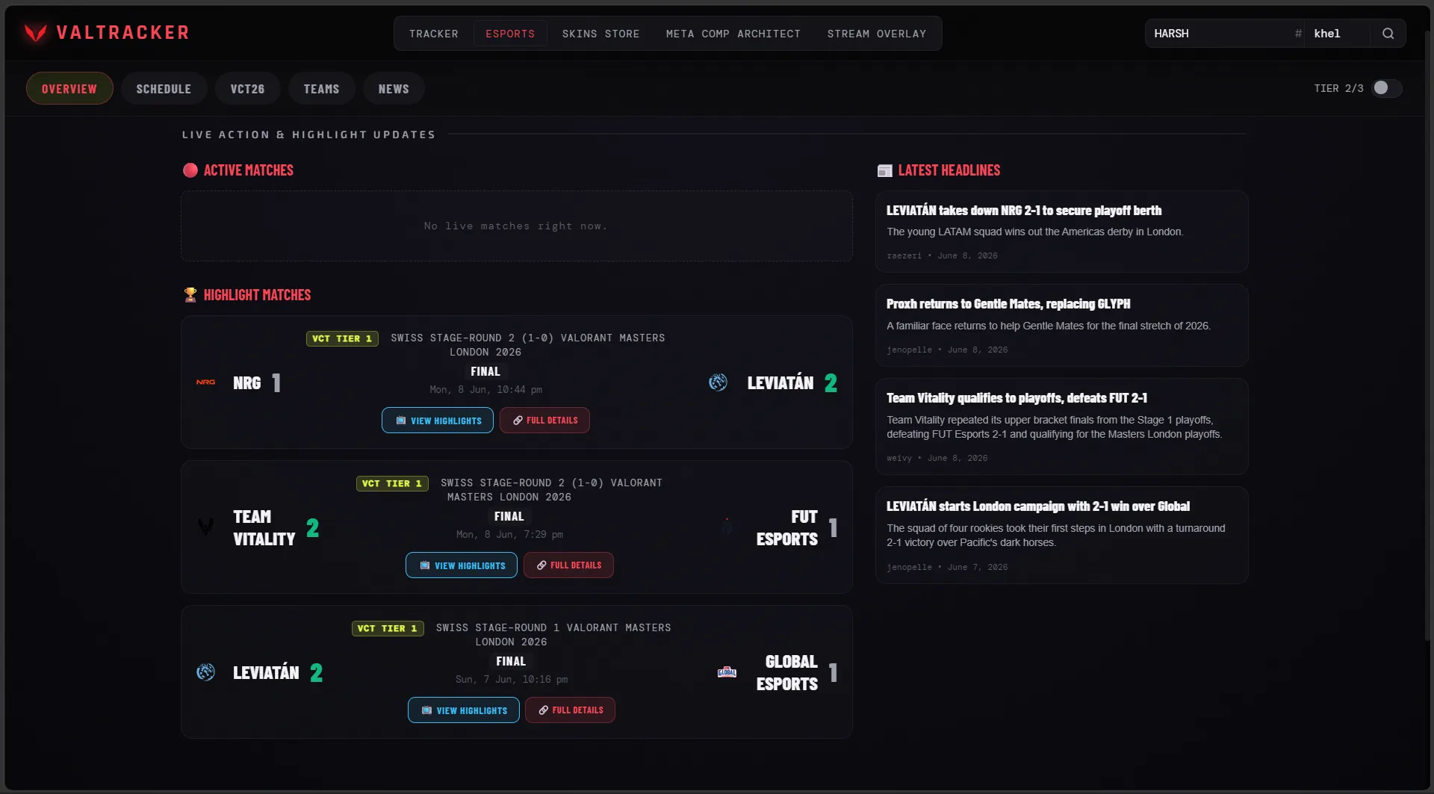
Task: Open Meta Comp Architect
Action: (x=733, y=34)
